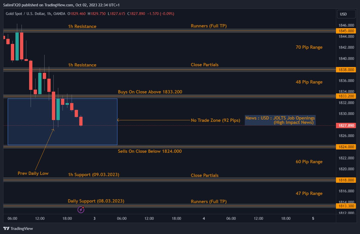
Task: Click the 1818.000 support price label
Action: point(346,180)
